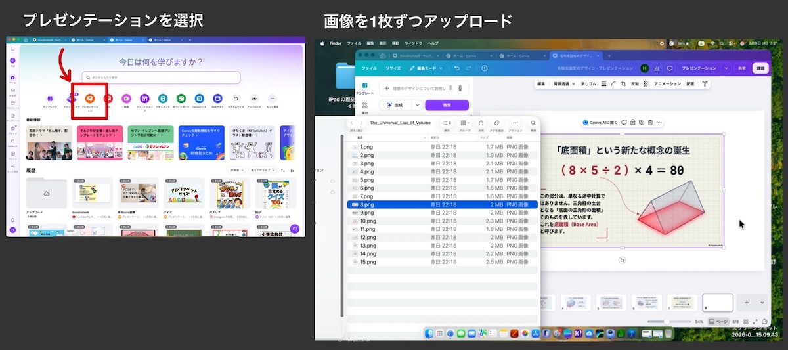This screenshot has width=788, height=350.
Task: Click the テンプレート shortcut icon in home shortcut row
Action: 50,98
